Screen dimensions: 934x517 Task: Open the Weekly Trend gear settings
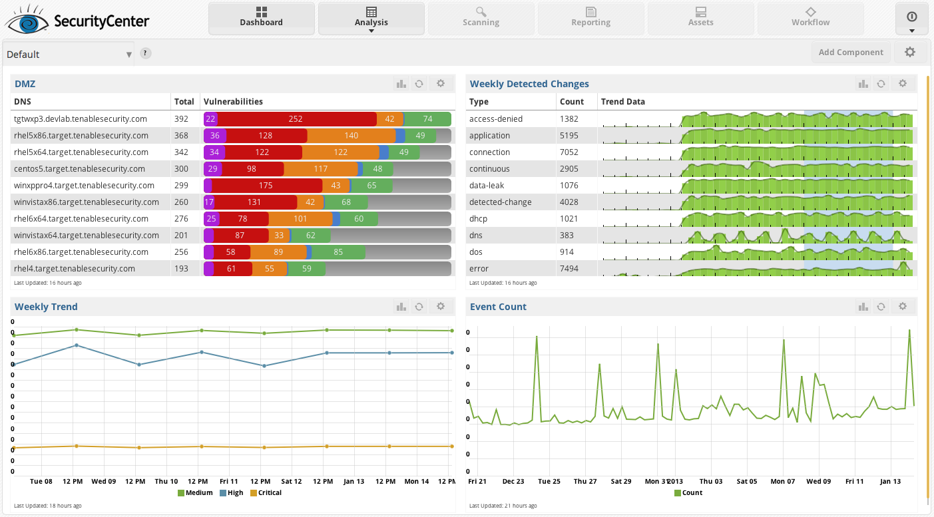tap(441, 307)
